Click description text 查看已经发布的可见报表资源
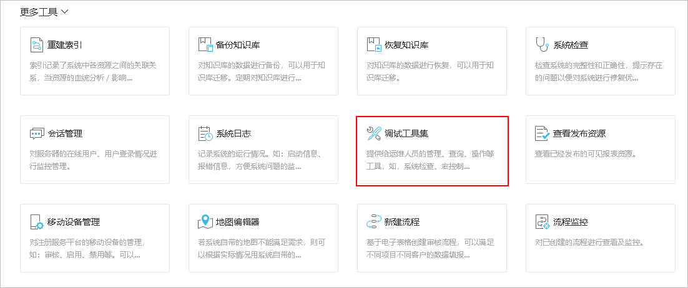This screenshot has height=288, width=688. 586,155
